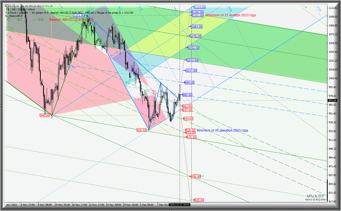Click the crosshair date tag 2023.12.12 16:41
Viewport: 341px width, 211px height.
click(180, 205)
